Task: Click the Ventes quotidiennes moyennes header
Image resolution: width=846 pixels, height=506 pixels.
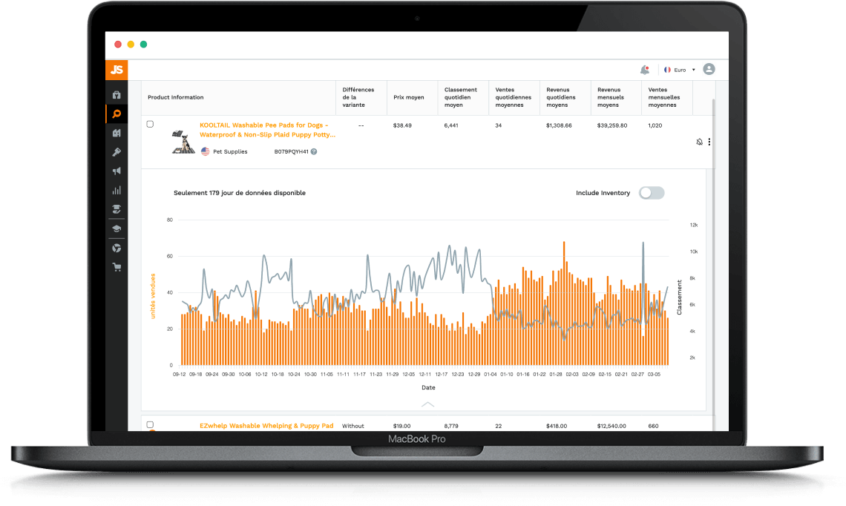Action: [513, 98]
